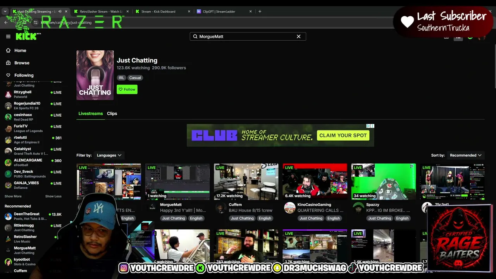Select the Spazzy avatar on its stream card

click(358, 208)
